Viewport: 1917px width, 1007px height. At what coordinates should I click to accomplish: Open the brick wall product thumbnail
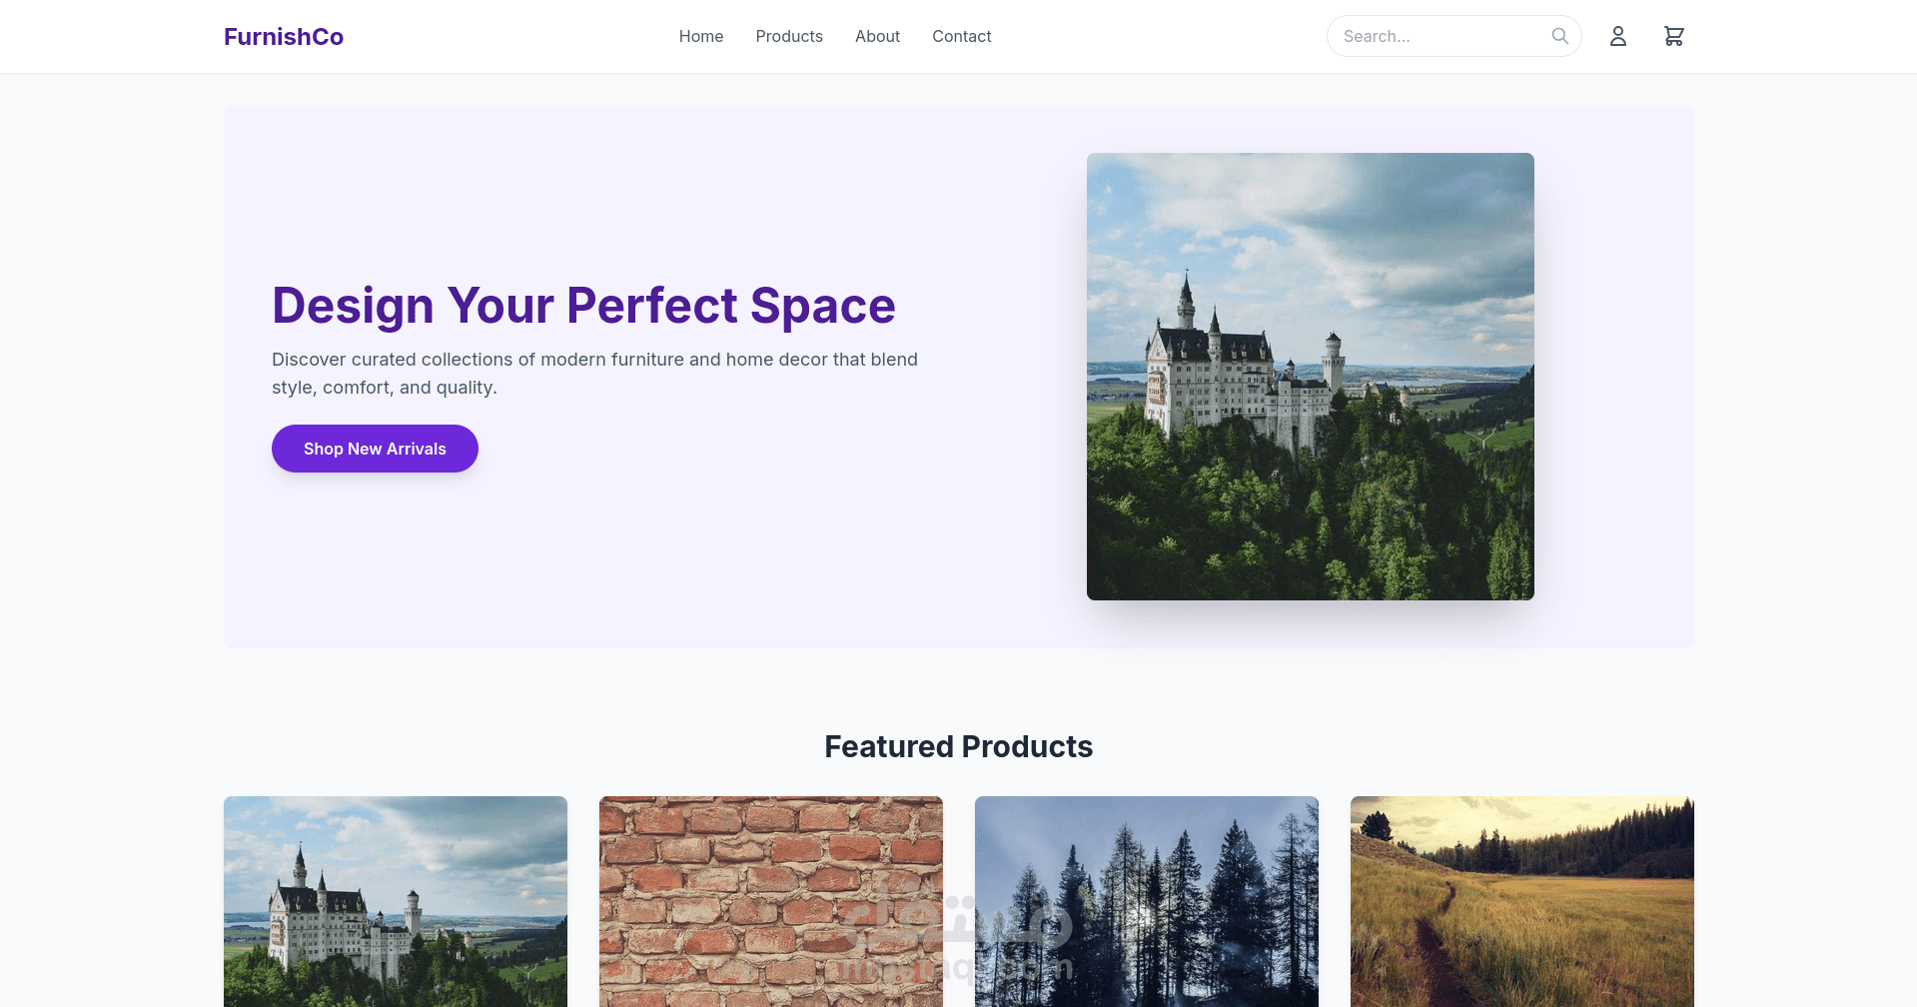(x=771, y=901)
